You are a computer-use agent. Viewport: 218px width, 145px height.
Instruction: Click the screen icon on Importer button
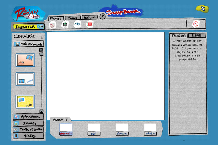coord(41,26)
